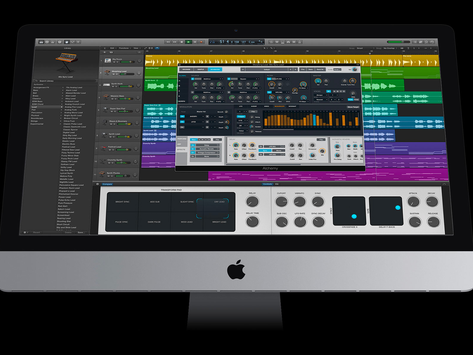Click the Big Room drum machine icon

tap(108, 60)
